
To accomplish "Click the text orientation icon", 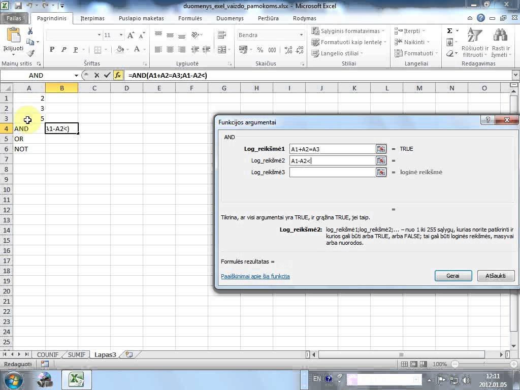I will (x=196, y=35).
